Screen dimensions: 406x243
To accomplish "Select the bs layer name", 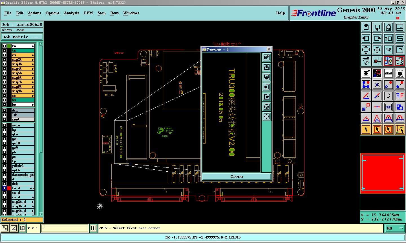I will click(x=23, y=100).
